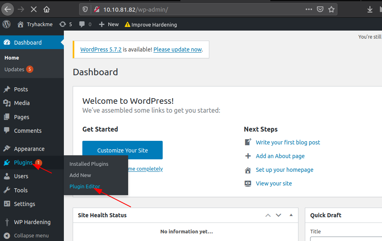Open Updates submenu with 5 badge
382x241 pixels.
(18, 69)
